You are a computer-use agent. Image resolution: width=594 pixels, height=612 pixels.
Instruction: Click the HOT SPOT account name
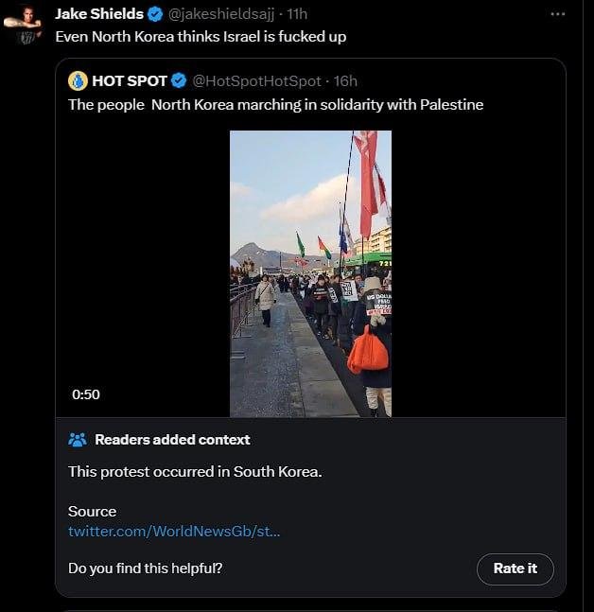coord(130,81)
